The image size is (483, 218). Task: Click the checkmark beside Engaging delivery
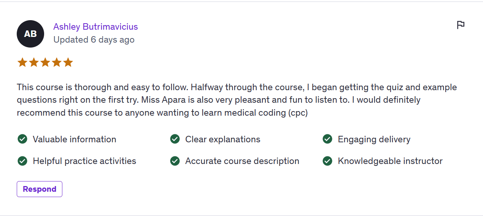point(327,139)
